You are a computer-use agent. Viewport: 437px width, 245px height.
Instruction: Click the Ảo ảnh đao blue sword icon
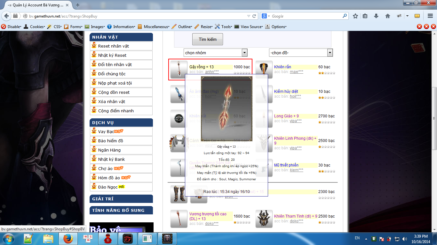[x=179, y=94]
